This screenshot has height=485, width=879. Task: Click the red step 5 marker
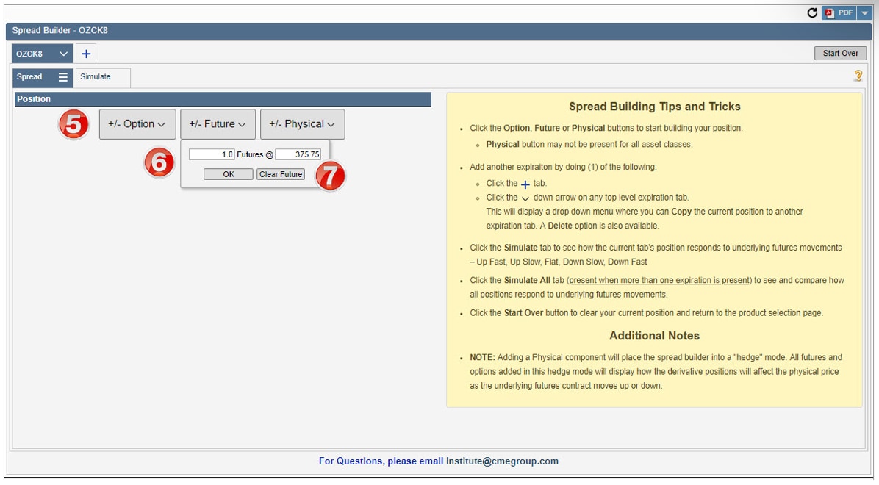click(x=73, y=125)
